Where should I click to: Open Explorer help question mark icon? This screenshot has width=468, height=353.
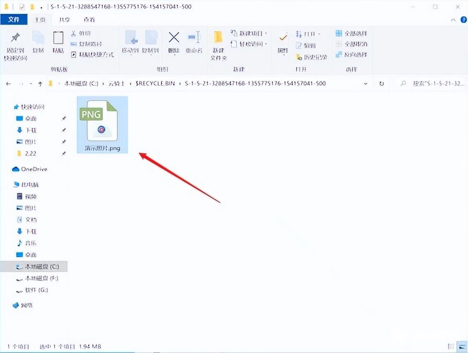[463, 20]
